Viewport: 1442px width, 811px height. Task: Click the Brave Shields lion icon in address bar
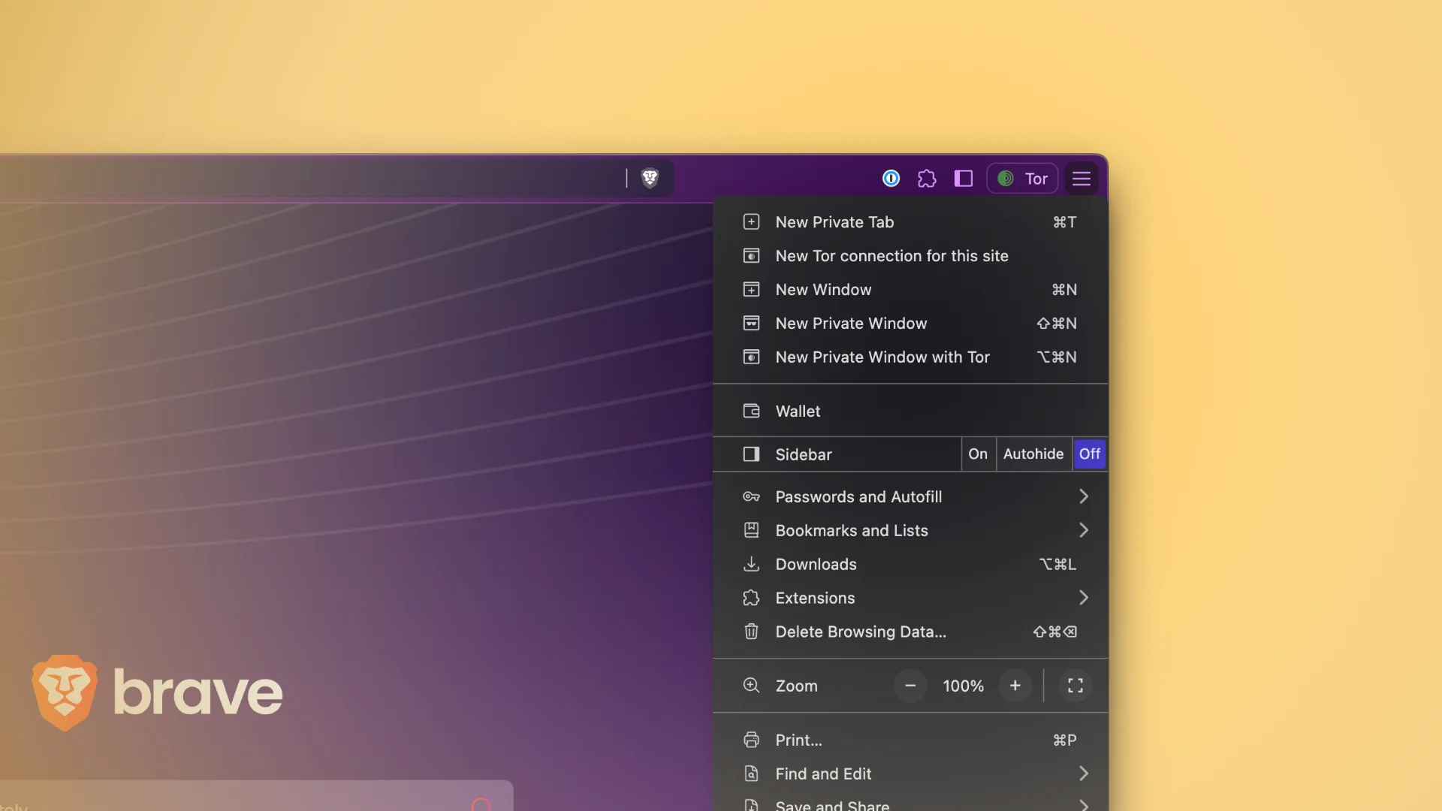coord(650,178)
